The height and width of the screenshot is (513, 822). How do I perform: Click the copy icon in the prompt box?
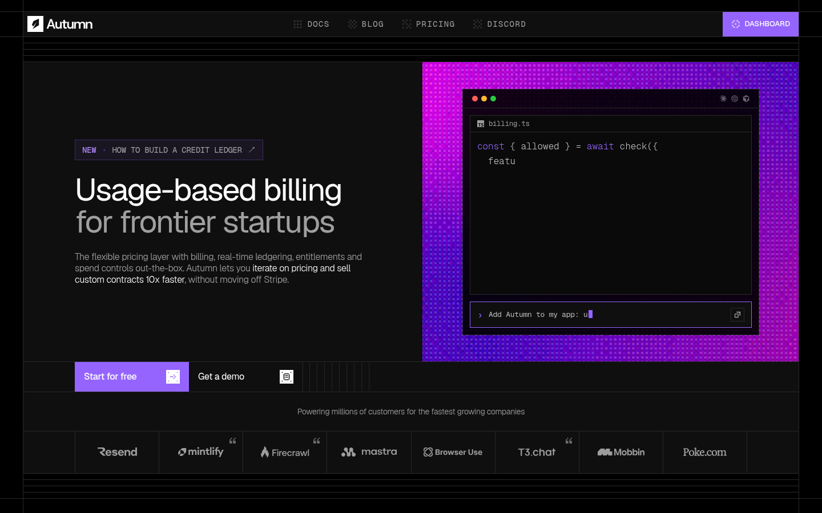point(738,315)
